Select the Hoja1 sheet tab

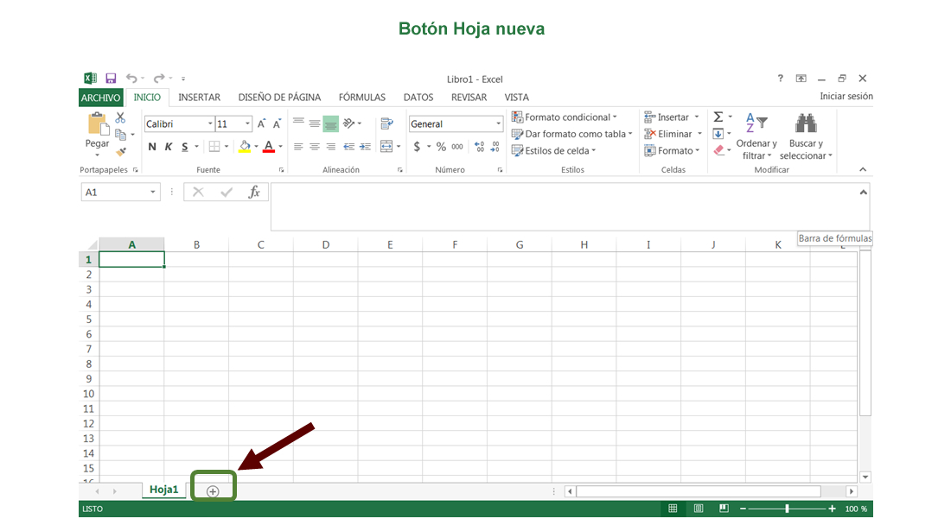[163, 490]
